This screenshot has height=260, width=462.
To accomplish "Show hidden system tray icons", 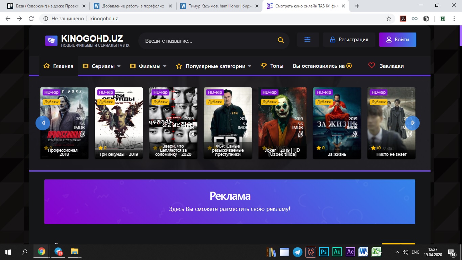I will tap(397, 252).
